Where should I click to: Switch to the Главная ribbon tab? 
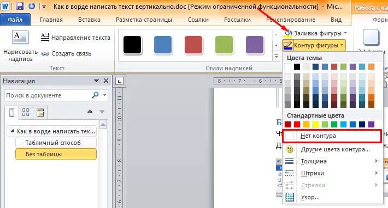tap(51, 20)
